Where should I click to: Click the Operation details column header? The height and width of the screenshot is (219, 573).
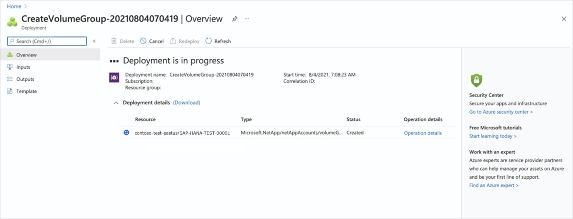tap(423, 119)
